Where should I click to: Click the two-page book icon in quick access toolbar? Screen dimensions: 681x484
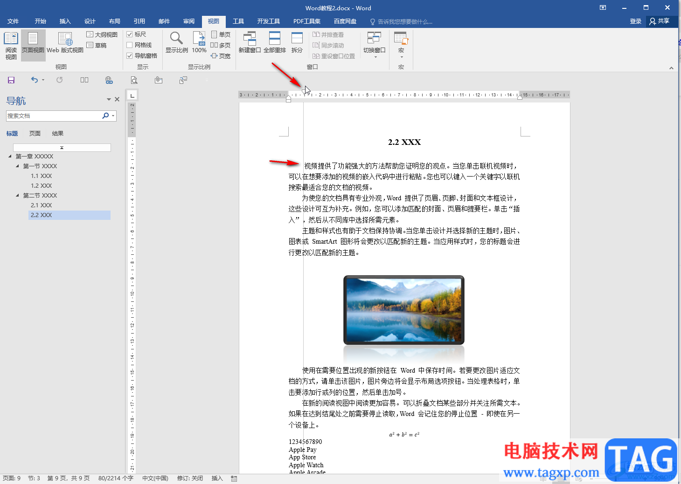pyautogui.click(x=84, y=80)
